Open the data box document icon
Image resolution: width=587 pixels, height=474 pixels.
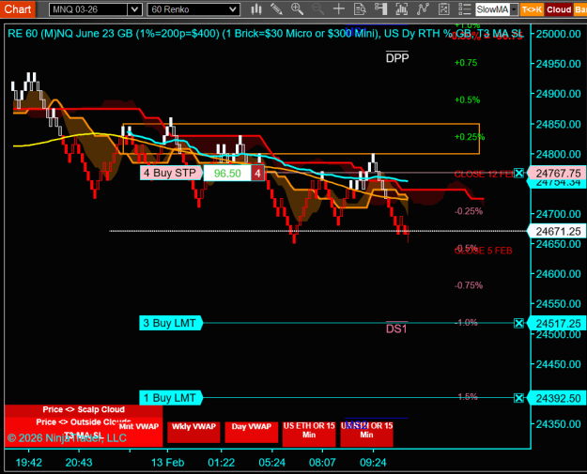pyautogui.click(x=360, y=9)
